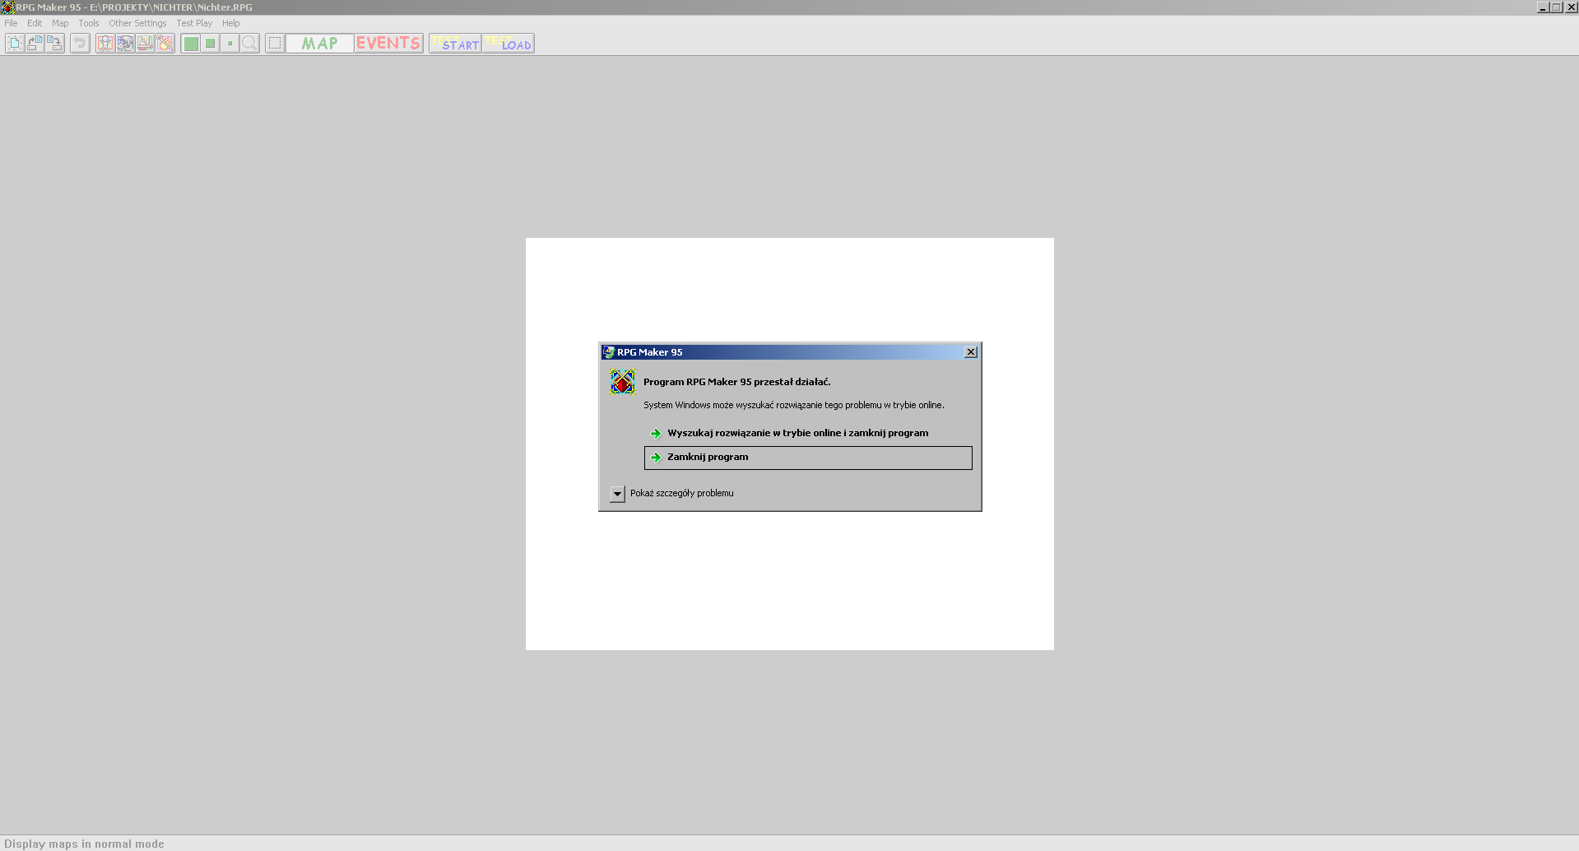Click the crash dialog title bar shield icon
The image size is (1579, 851).
(609, 352)
